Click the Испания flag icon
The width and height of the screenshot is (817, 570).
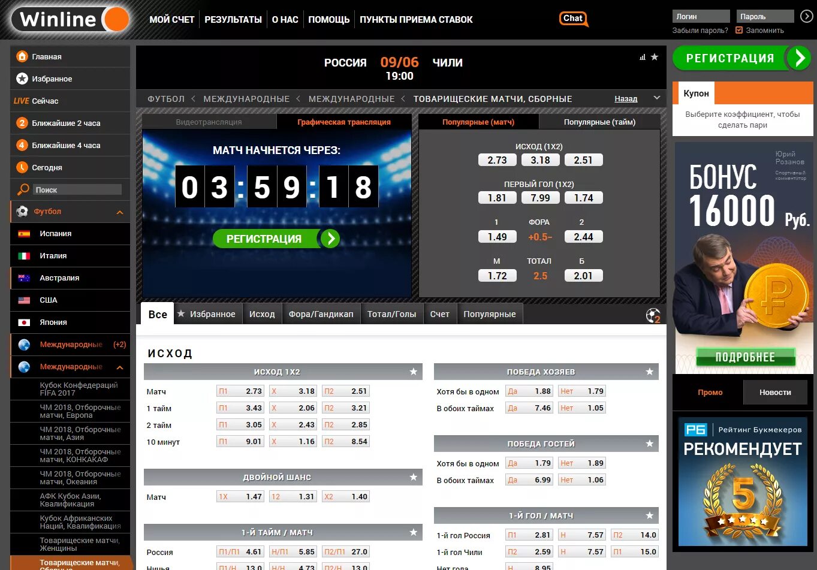tap(24, 234)
